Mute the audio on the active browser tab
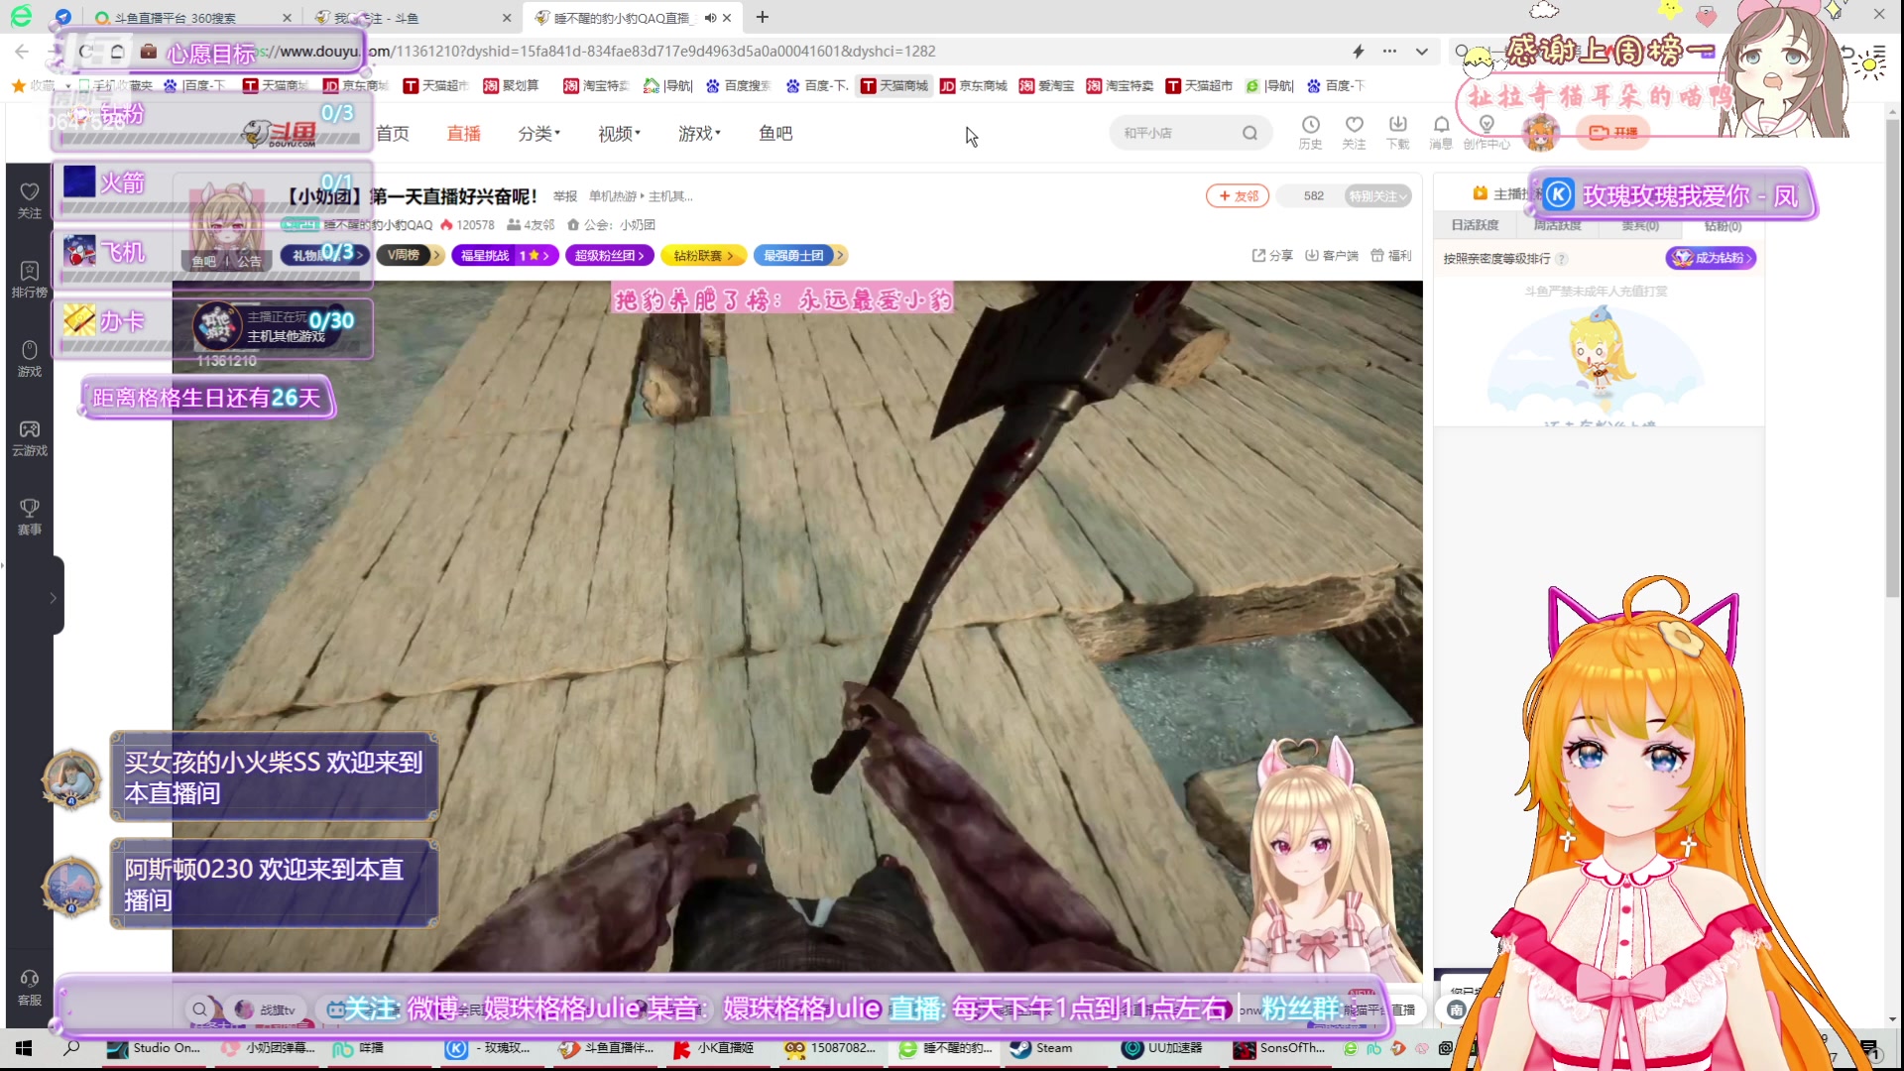Viewport: 1904px width, 1071px height. click(x=710, y=18)
